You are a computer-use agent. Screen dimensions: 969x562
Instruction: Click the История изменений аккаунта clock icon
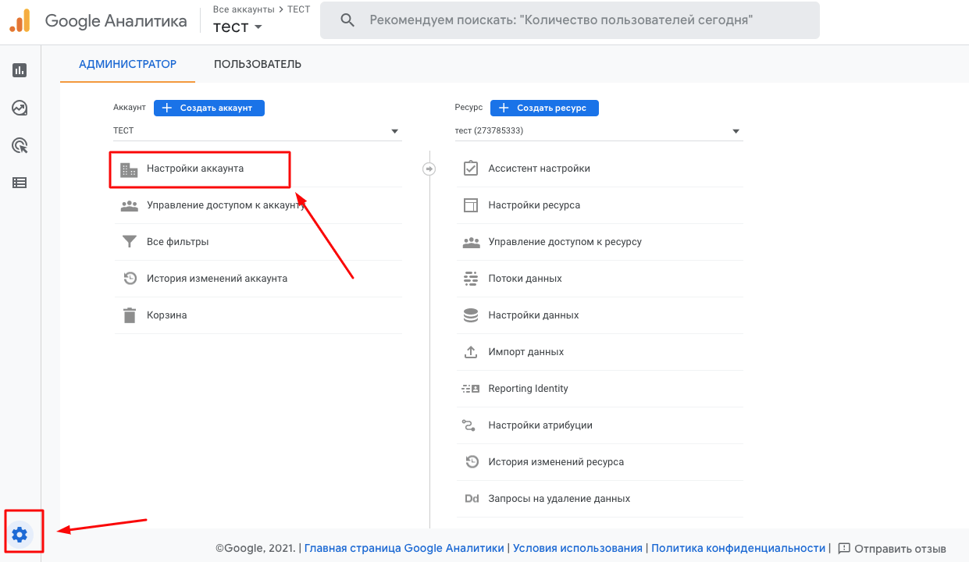click(x=130, y=279)
